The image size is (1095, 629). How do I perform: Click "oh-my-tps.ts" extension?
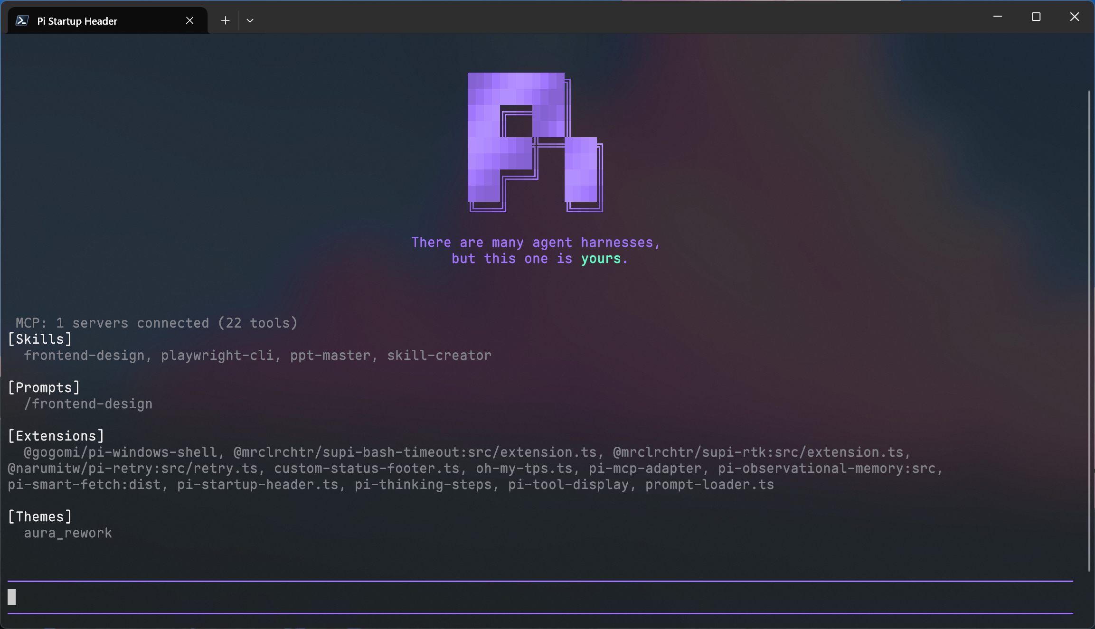click(524, 468)
